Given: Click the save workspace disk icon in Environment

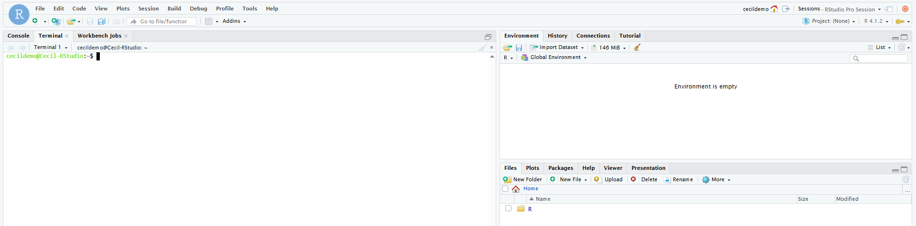Looking at the screenshot, I should (x=519, y=48).
